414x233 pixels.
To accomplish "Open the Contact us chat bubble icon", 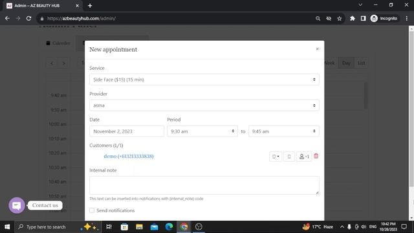I will 17,205.
